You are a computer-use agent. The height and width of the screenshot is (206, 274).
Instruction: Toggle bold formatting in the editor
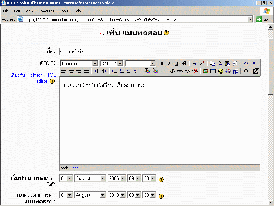[x=162, y=64]
